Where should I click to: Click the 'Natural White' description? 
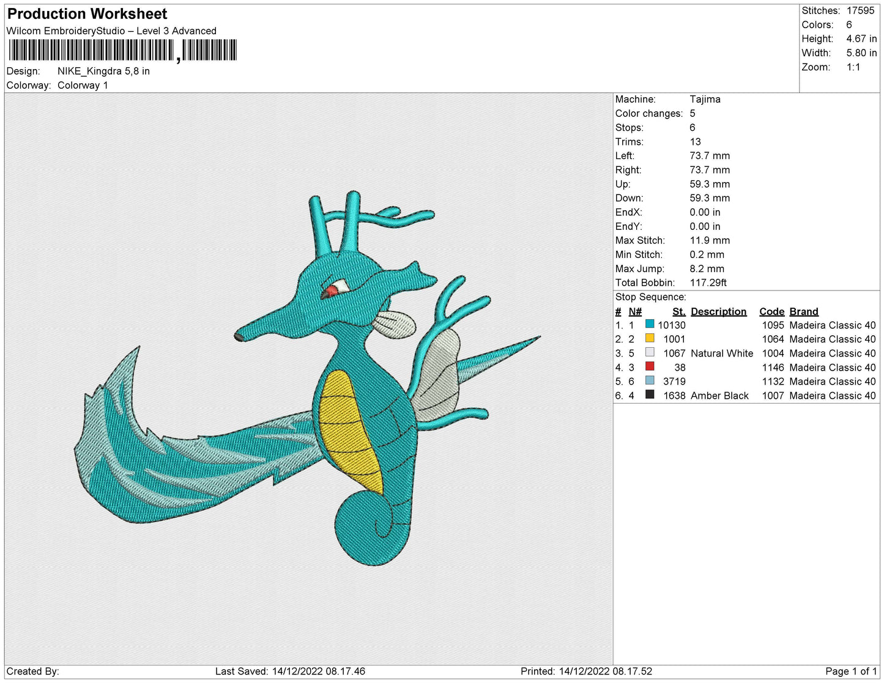tap(722, 353)
